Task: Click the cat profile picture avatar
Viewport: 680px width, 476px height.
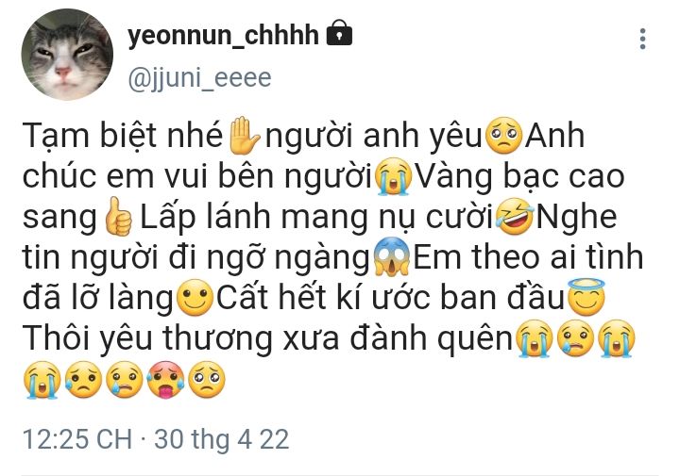Action: [68, 56]
